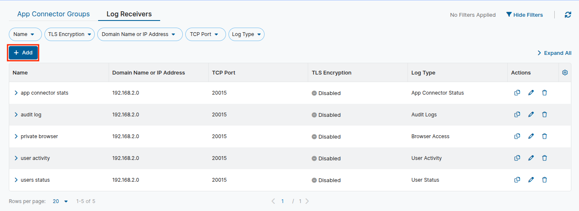Expand the user activity row

pyautogui.click(x=16, y=158)
